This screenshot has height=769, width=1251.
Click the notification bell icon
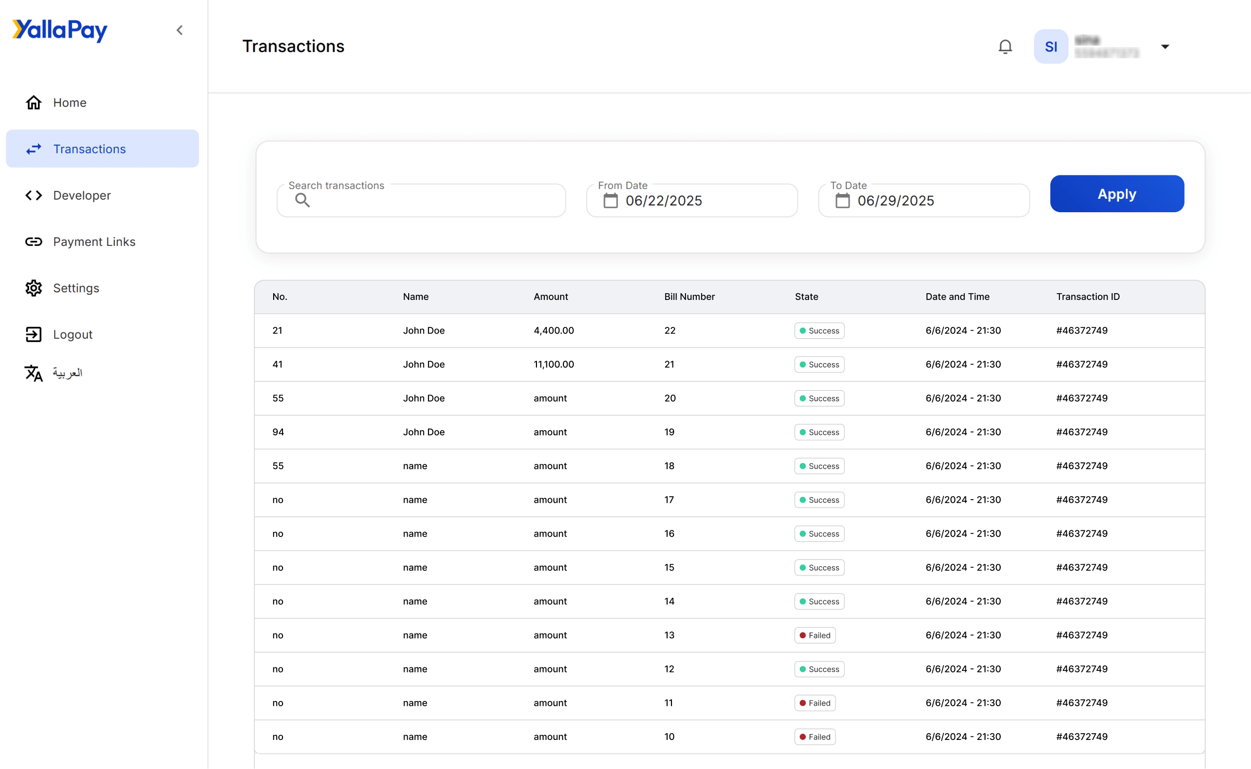(1005, 47)
